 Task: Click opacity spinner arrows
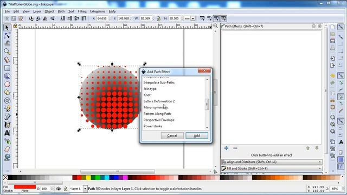pos(52,188)
